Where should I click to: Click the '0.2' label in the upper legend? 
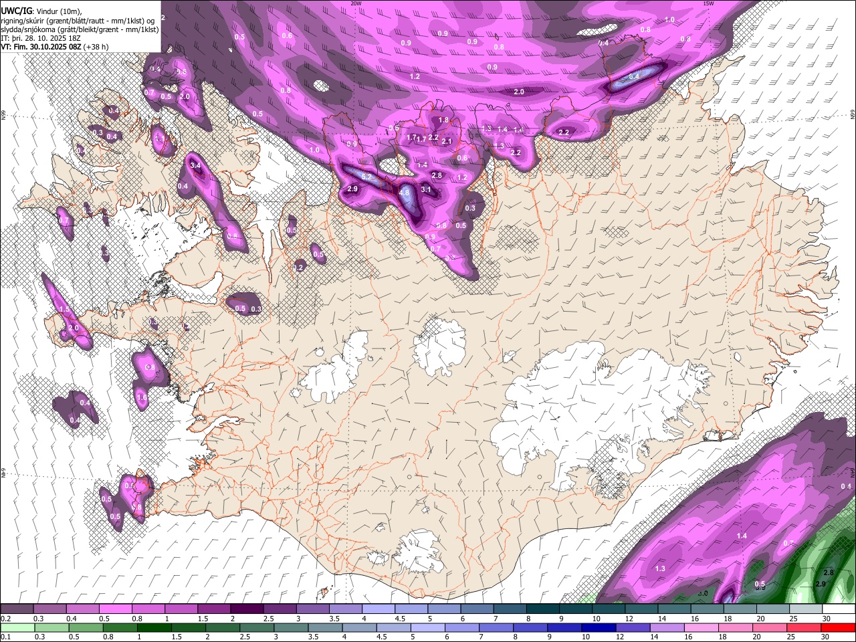5,619
